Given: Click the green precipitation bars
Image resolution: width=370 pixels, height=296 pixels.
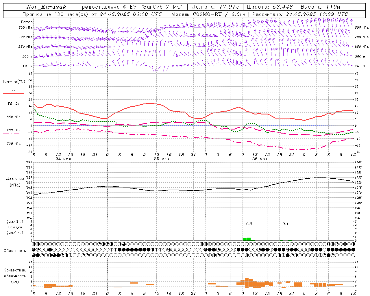Looking at the screenshot, I should [x=249, y=239].
